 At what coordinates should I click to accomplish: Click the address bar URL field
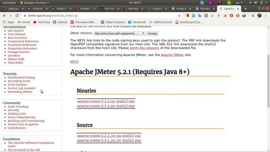pos(102,16)
